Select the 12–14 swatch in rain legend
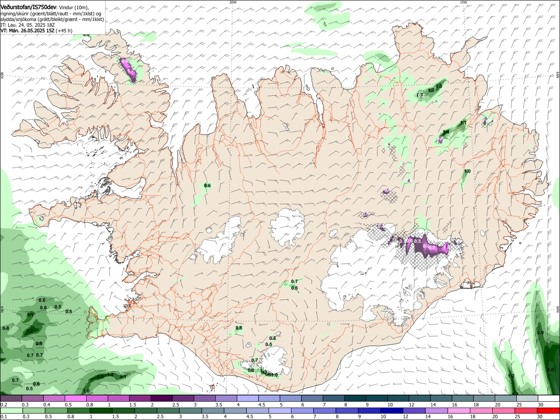This screenshot has height=420, width=560. coord(414,411)
